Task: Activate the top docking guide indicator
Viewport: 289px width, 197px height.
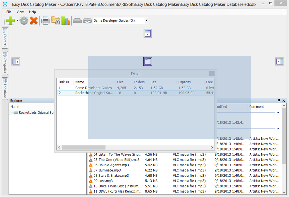Action: point(148,33)
